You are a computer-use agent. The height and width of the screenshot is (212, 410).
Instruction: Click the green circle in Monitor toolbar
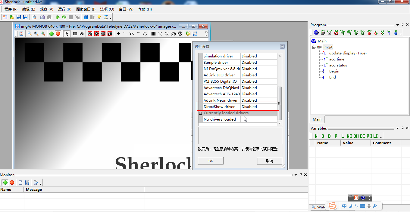click(5, 183)
